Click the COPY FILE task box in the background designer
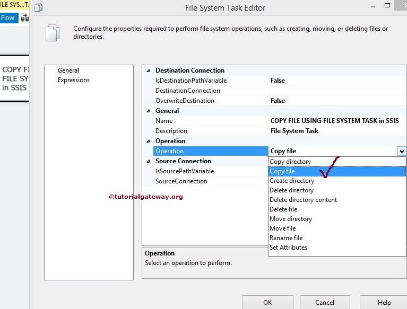The image size is (407, 309). [14, 78]
